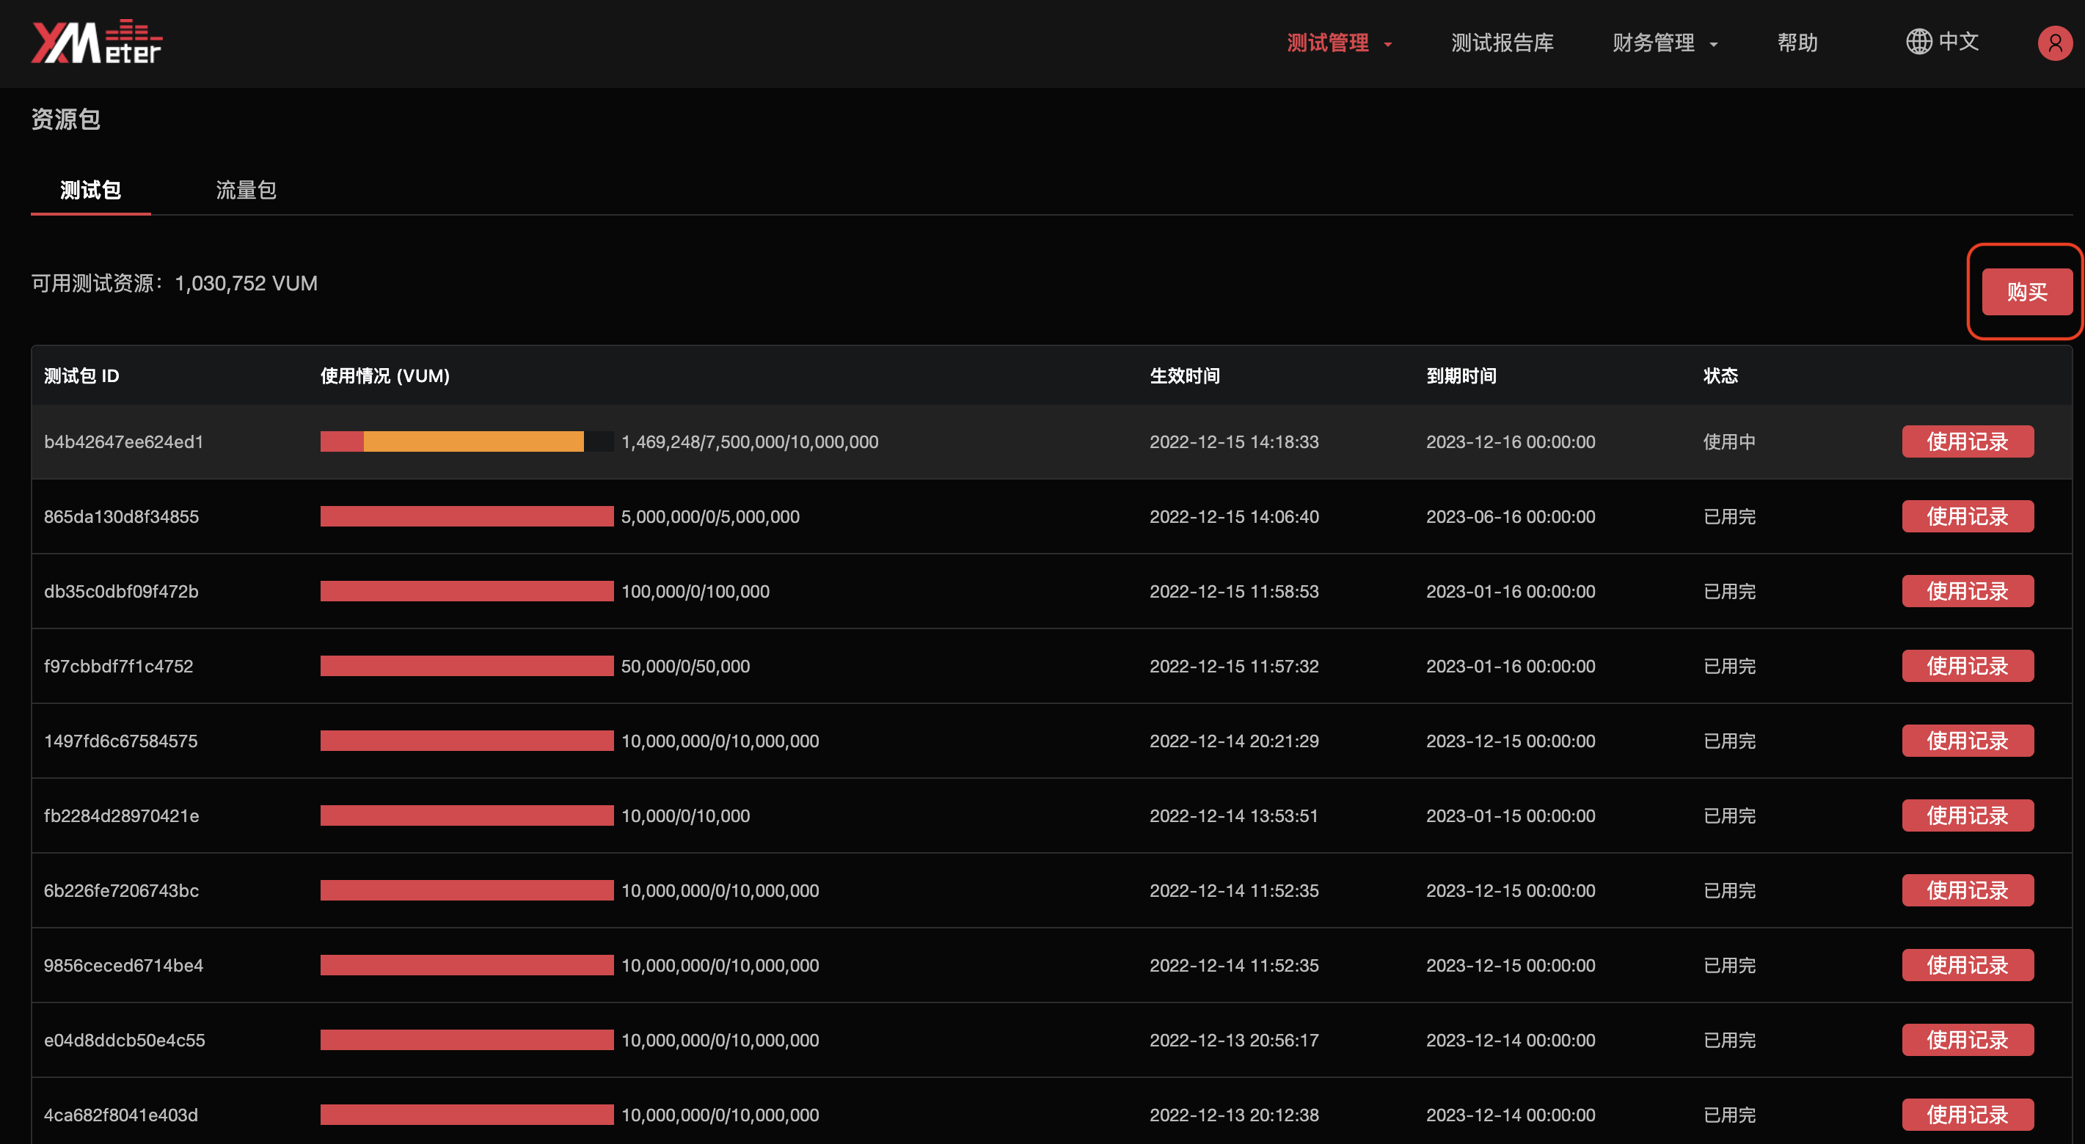The height and width of the screenshot is (1144, 2085).
Task: Open 使用记录 for package b4b42647ee624ed1
Action: click(x=1967, y=441)
